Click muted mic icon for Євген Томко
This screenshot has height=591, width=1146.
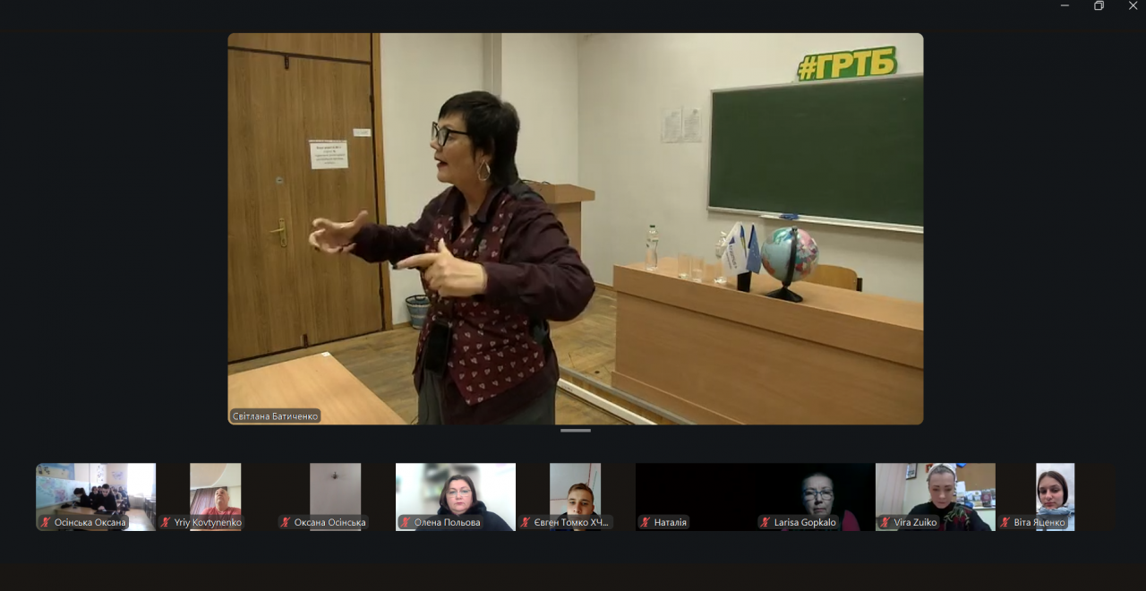point(526,523)
